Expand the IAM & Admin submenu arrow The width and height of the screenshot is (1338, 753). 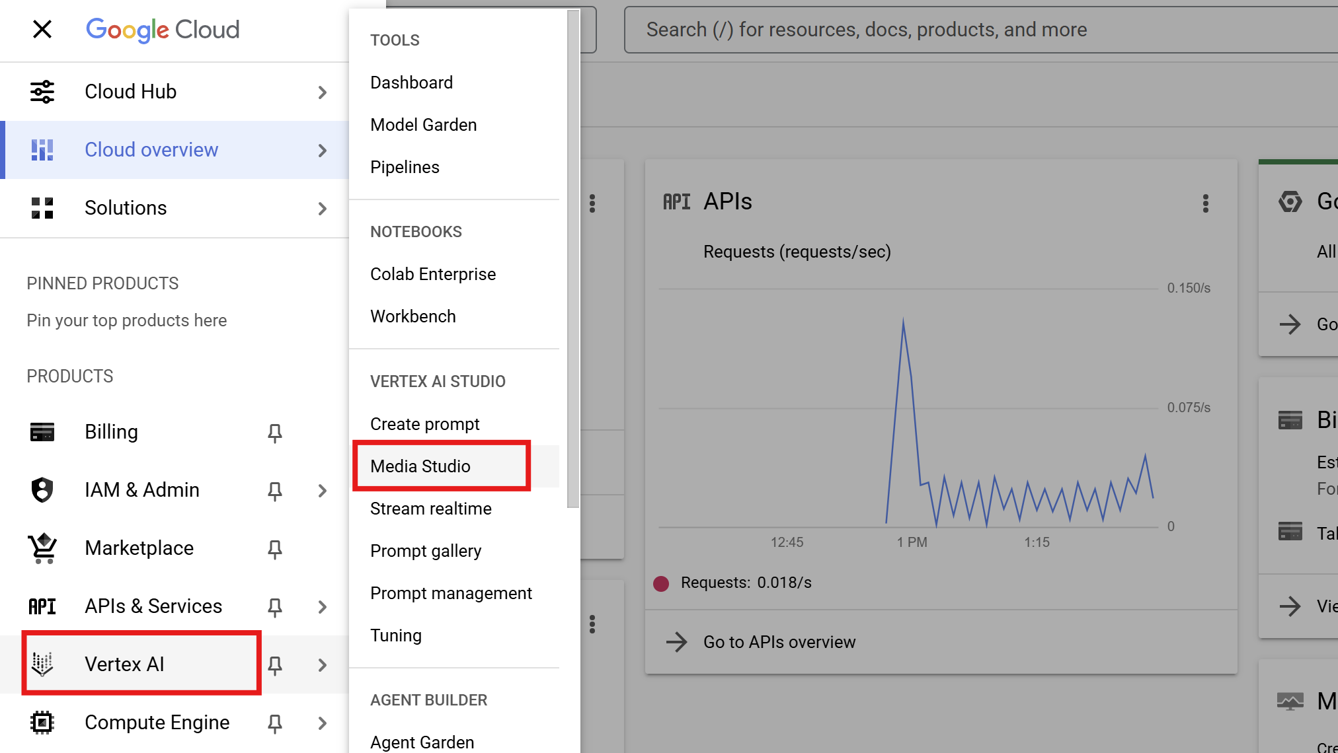(x=323, y=491)
